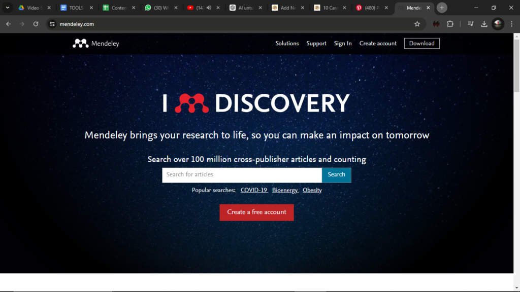Open the Chrome three-dot menu
Screen dimensions: 520x292
click(x=511, y=24)
